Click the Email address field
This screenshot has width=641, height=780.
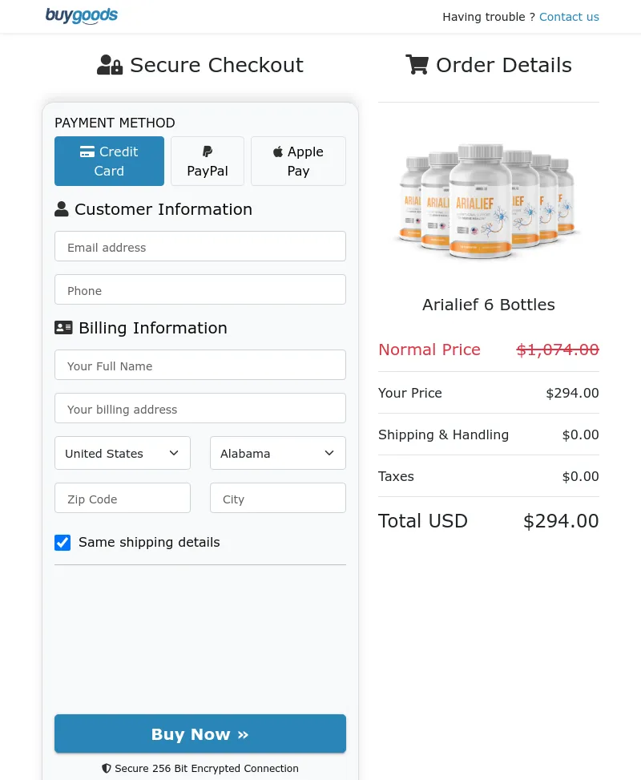(x=200, y=247)
